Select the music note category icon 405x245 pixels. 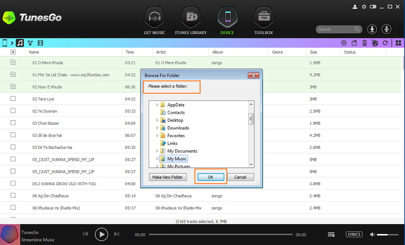click(20, 43)
